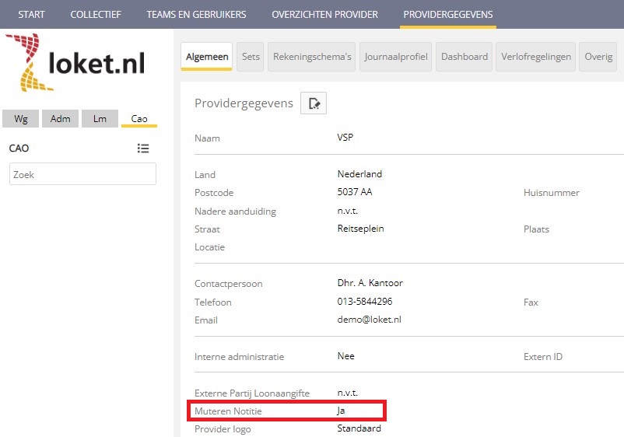This screenshot has height=437, width=624.
Task: Click the email demo@loket.nl
Action: coord(370,320)
